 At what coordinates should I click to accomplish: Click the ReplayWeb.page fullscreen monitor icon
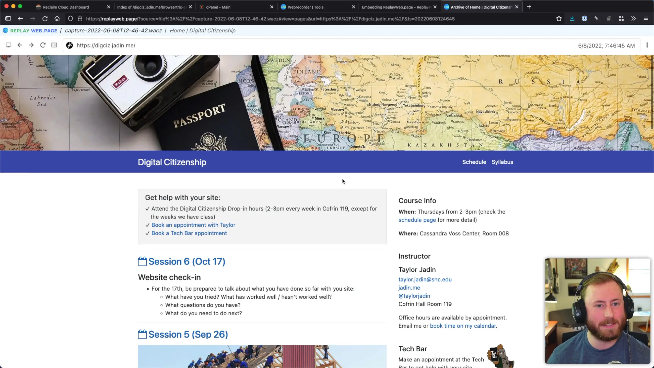pyautogui.click(x=8, y=45)
